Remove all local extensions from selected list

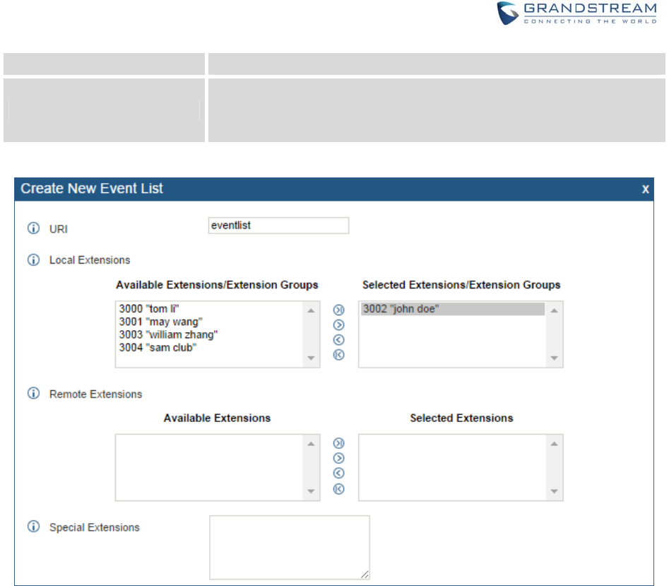click(339, 355)
